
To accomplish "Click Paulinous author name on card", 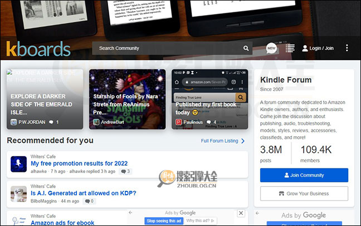I will click(193, 122).
